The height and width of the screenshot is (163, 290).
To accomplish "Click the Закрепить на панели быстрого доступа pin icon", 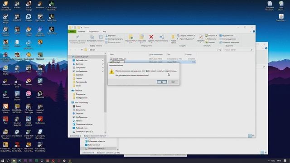I will point(77,39).
